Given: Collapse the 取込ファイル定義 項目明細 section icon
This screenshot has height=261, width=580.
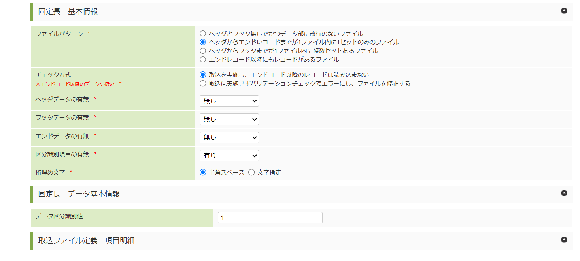Looking at the screenshot, I should tap(564, 240).
